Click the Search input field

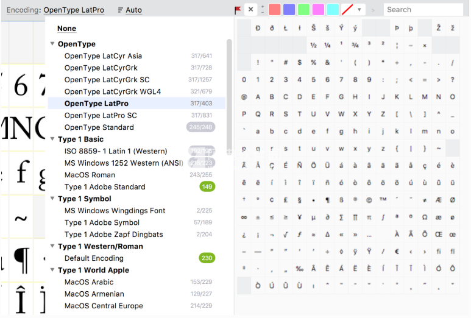(x=423, y=10)
